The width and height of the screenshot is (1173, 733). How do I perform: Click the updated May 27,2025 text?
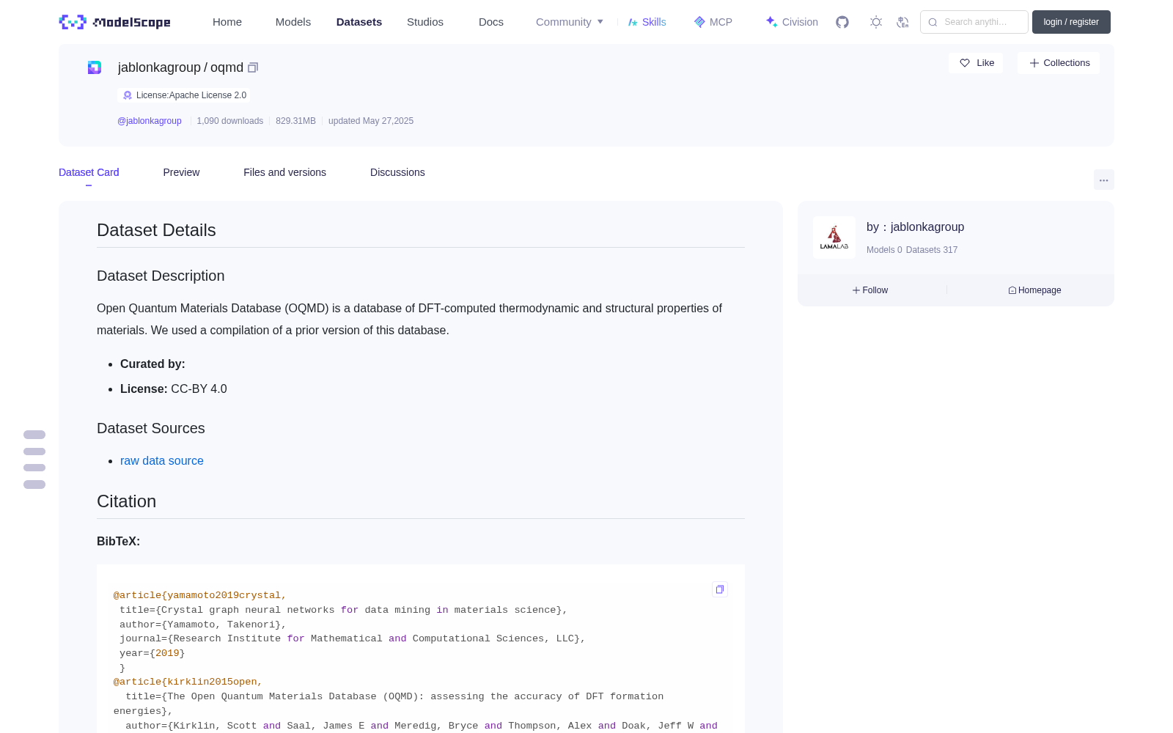(371, 121)
